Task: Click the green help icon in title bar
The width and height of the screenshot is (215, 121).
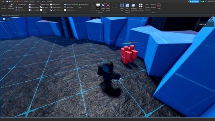Action: (x=203, y=1)
